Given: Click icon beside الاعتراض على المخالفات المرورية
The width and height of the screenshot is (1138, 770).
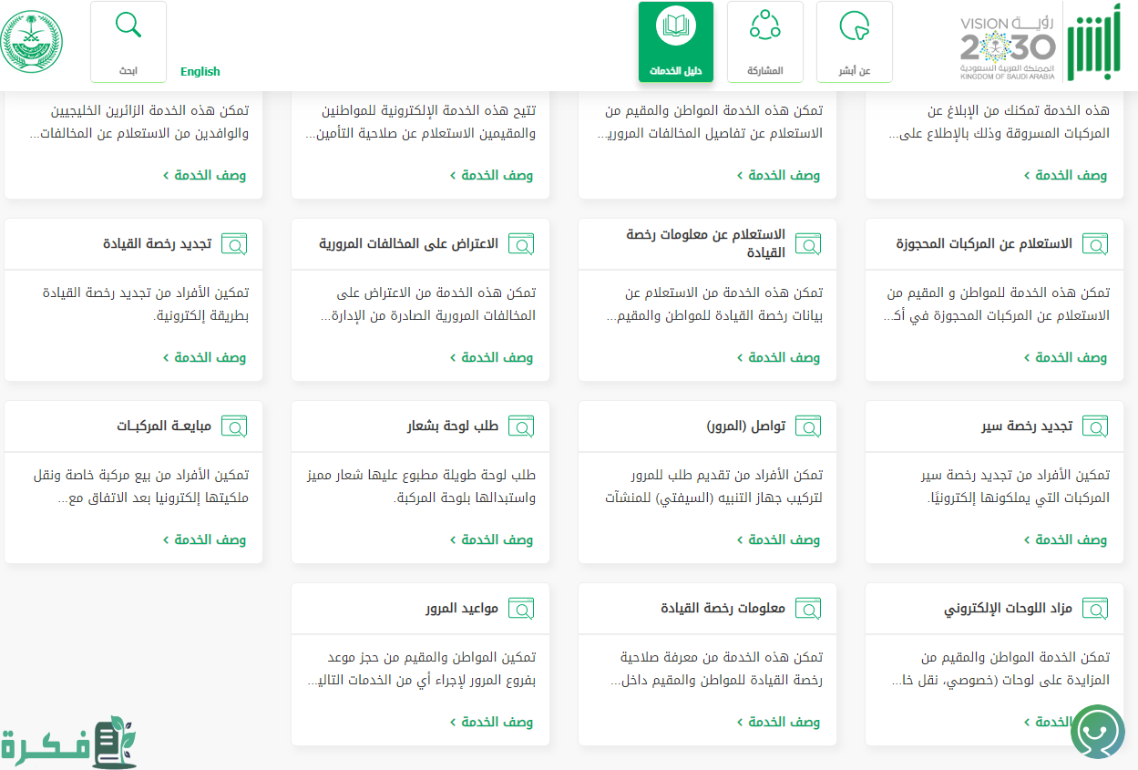Looking at the screenshot, I should [521, 244].
